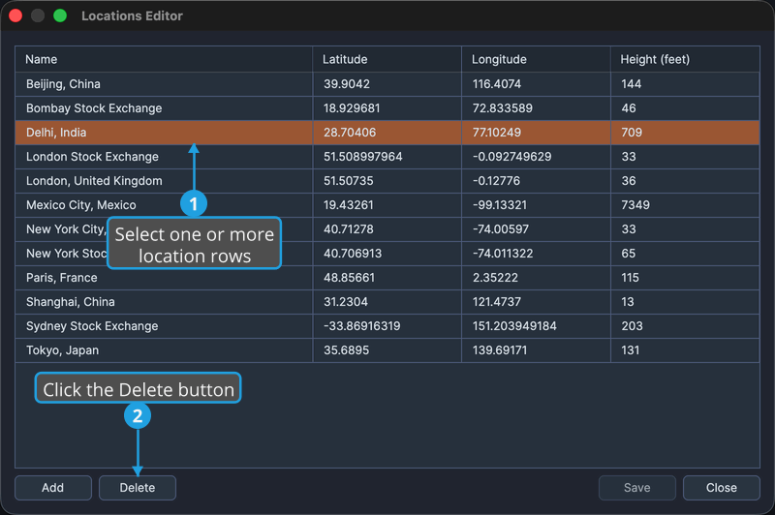
Task: Click longitude value 77.10249
Action: point(497,133)
